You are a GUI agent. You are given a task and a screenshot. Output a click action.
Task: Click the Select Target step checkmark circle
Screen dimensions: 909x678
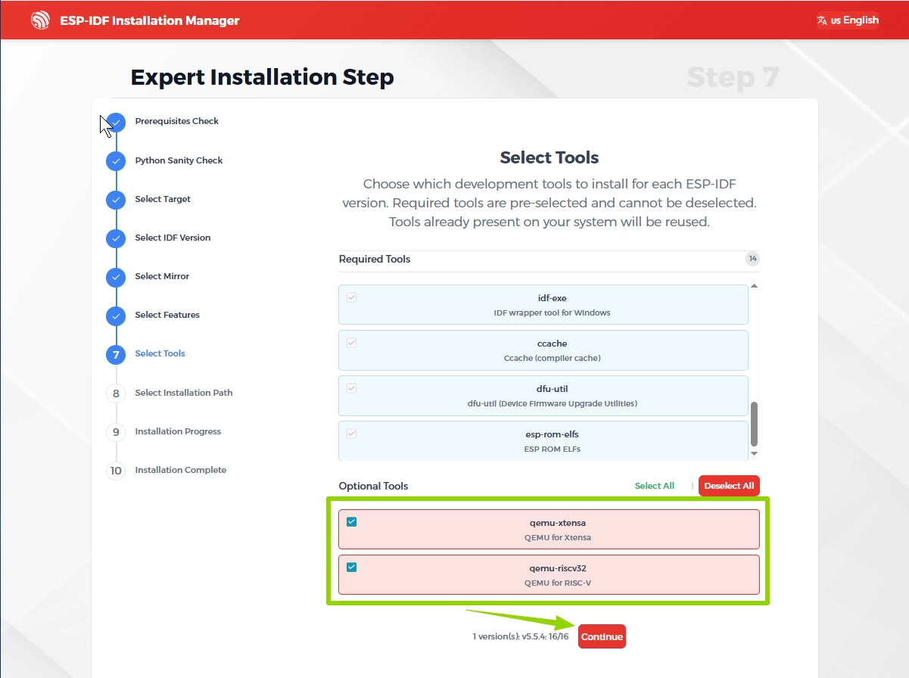point(116,200)
